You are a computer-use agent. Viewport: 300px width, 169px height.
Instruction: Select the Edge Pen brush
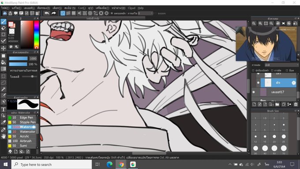[x=22, y=117]
